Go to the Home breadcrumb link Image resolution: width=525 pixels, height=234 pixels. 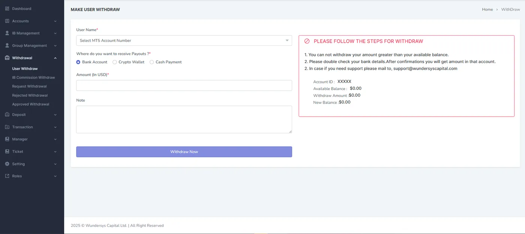[x=487, y=9]
